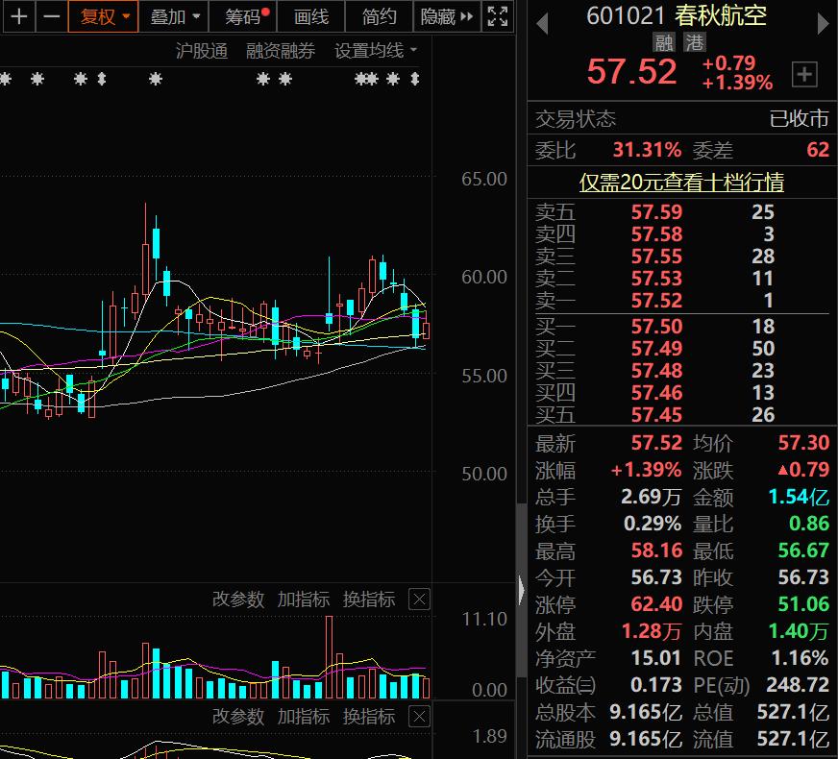Screen dimensions: 838x759
Task: Zoom out the chart with the minus icon
Action: (53, 16)
